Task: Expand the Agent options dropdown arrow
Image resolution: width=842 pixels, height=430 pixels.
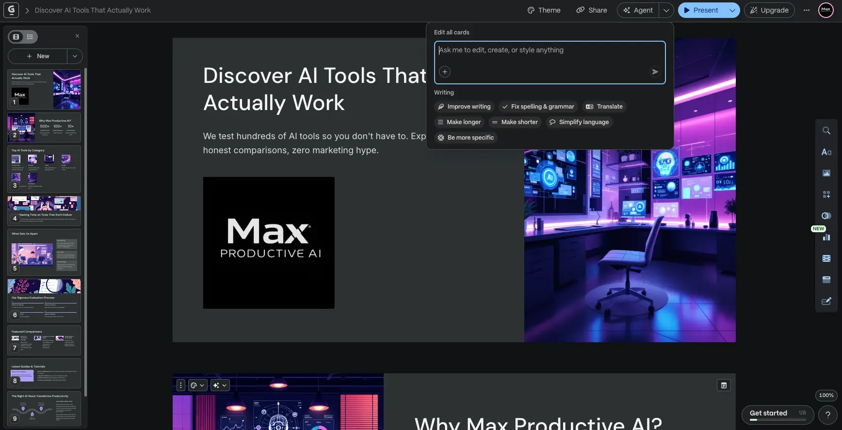Action: point(666,10)
